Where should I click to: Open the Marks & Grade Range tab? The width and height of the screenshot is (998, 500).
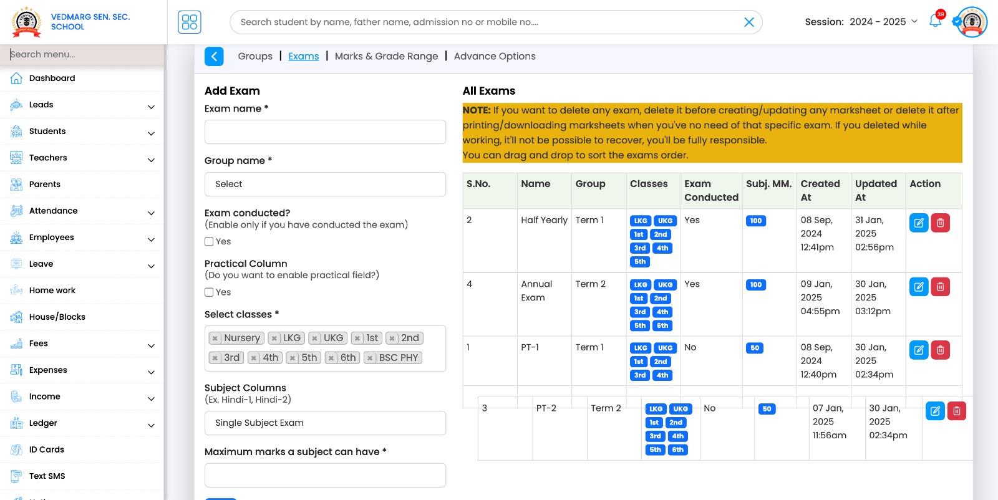pyautogui.click(x=387, y=56)
